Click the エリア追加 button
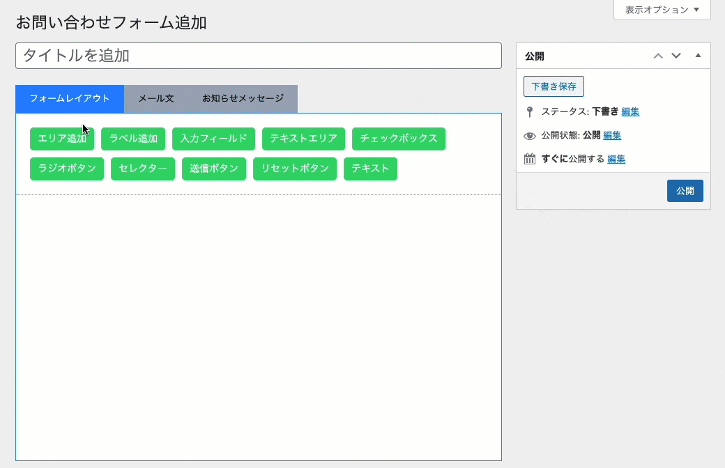The width and height of the screenshot is (725, 468). pos(62,139)
